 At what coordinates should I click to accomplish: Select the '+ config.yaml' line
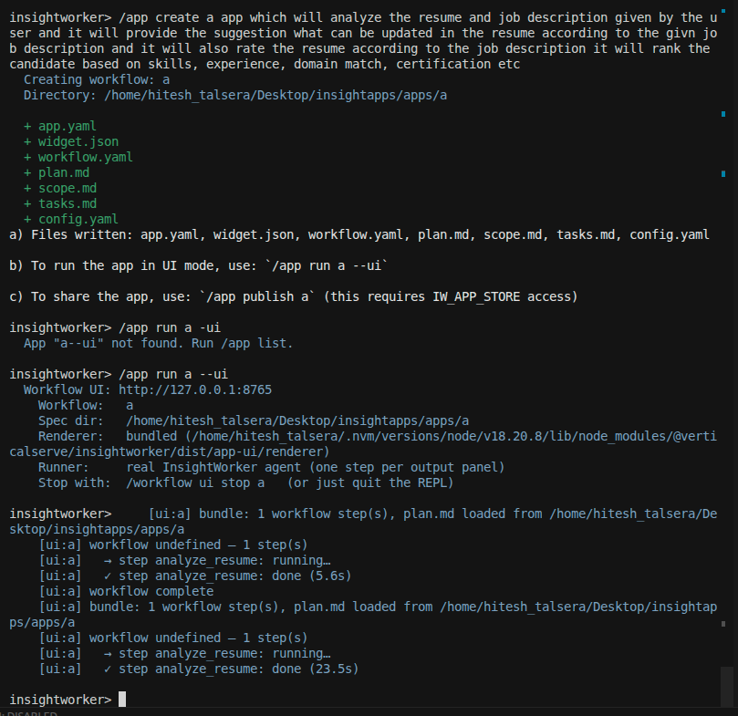[71, 220]
